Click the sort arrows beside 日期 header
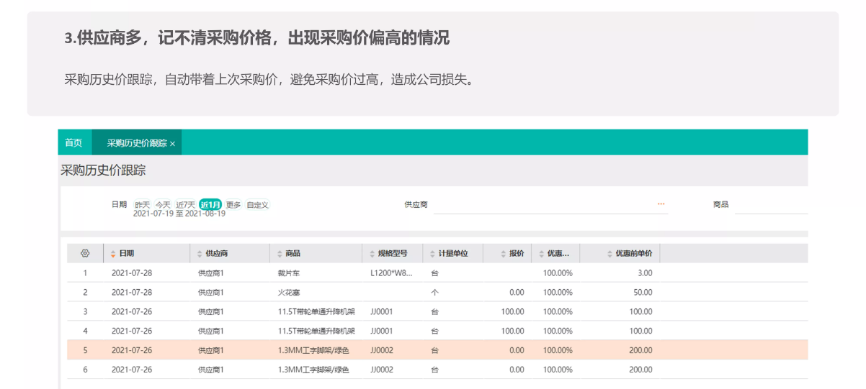This screenshot has width=866, height=389. [112, 254]
